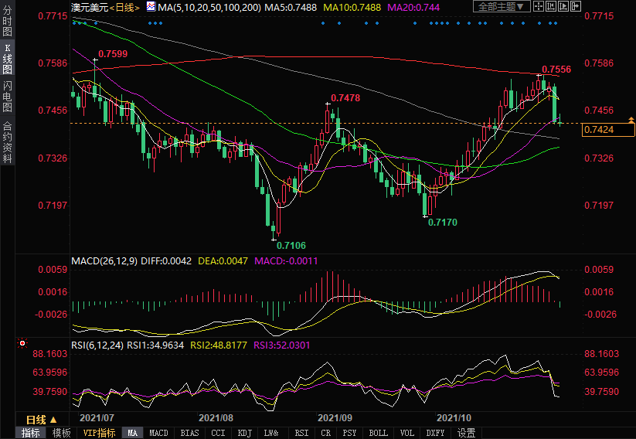The height and width of the screenshot is (439, 636).
Task: Click the VIP指标 button
Action: (97, 433)
